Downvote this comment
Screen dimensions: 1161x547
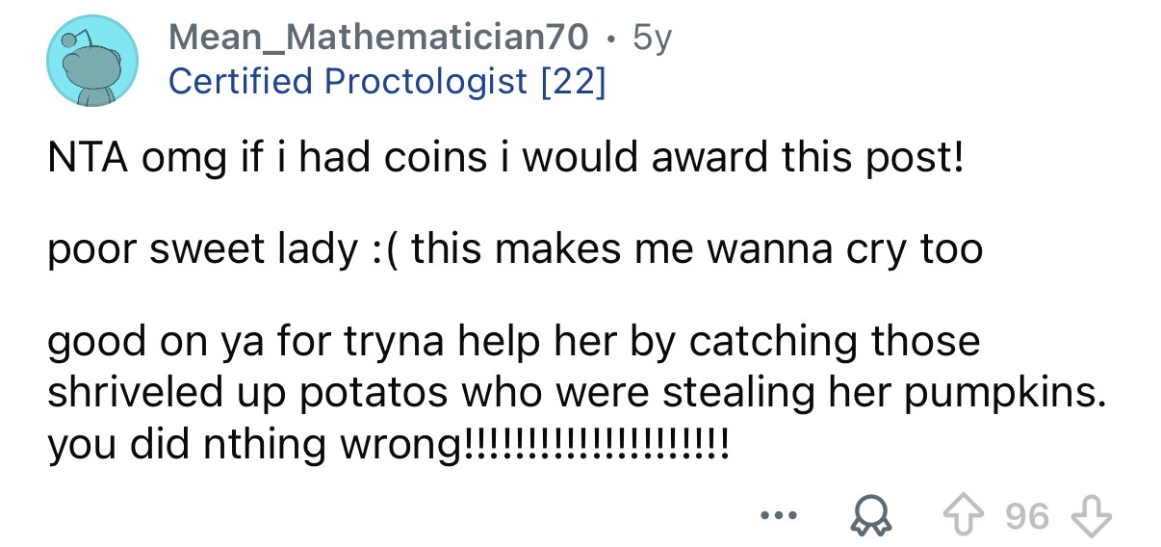(1094, 516)
